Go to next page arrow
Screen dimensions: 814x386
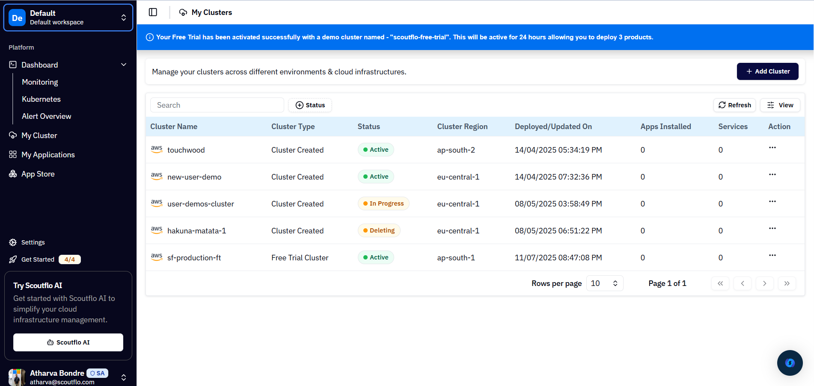[x=764, y=283]
